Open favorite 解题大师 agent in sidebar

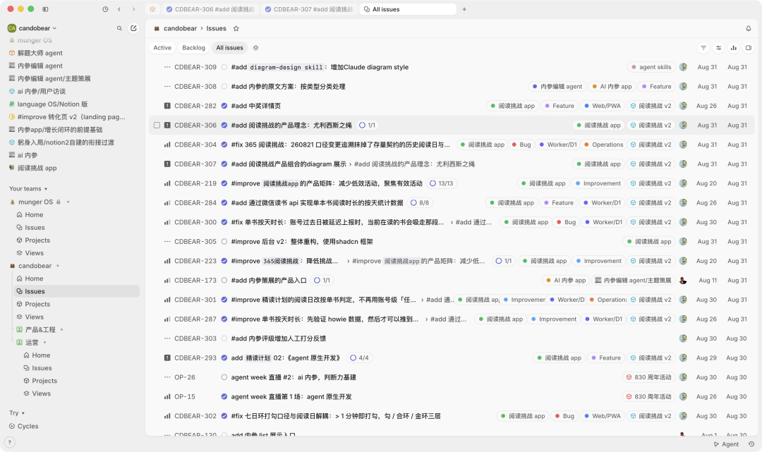(40, 53)
